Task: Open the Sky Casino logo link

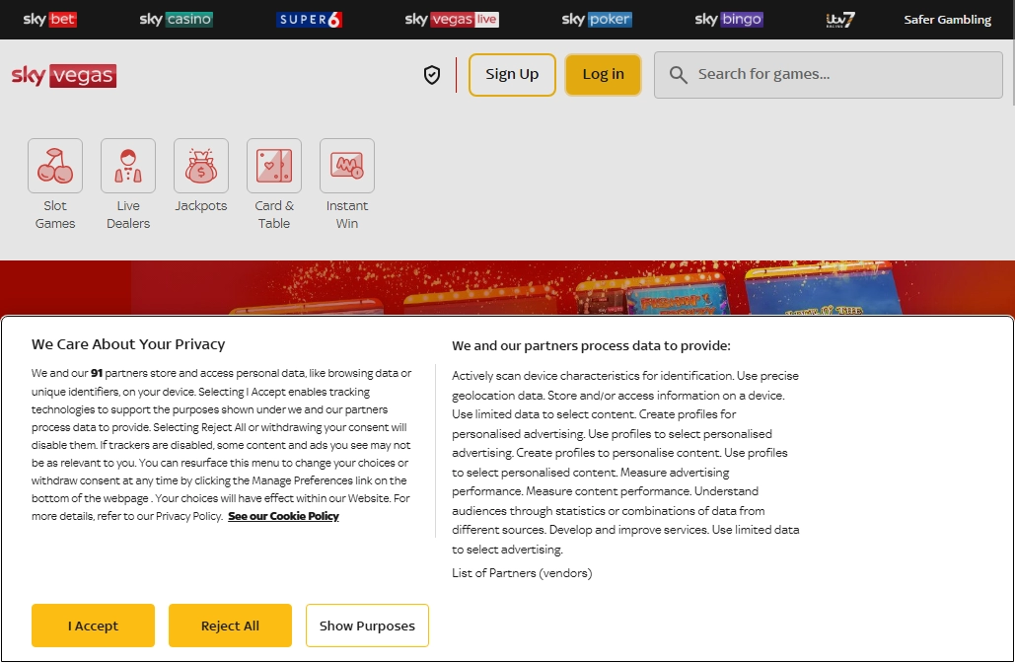Action: click(176, 20)
